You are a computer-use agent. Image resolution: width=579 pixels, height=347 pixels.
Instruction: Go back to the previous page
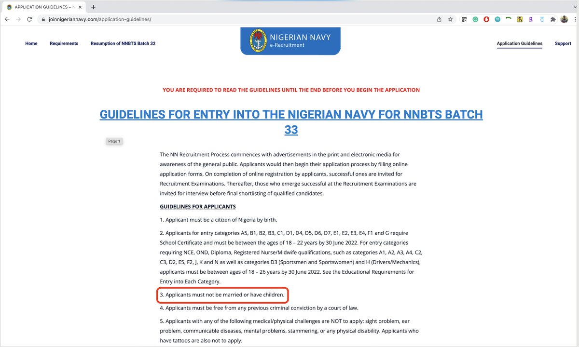[x=7, y=19]
